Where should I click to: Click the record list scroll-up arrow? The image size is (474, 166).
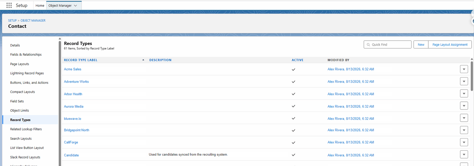click(x=472, y=59)
